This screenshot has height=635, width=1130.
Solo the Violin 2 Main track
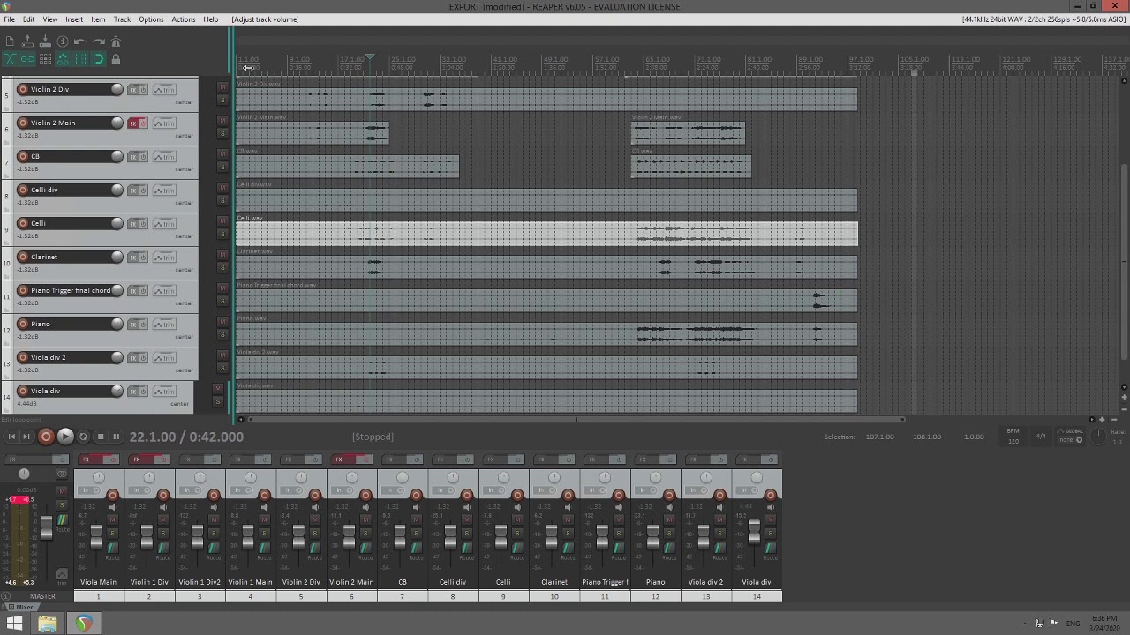[222, 133]
